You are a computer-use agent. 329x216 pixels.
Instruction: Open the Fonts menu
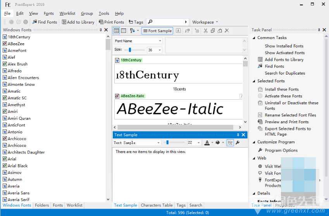(49, 14)
